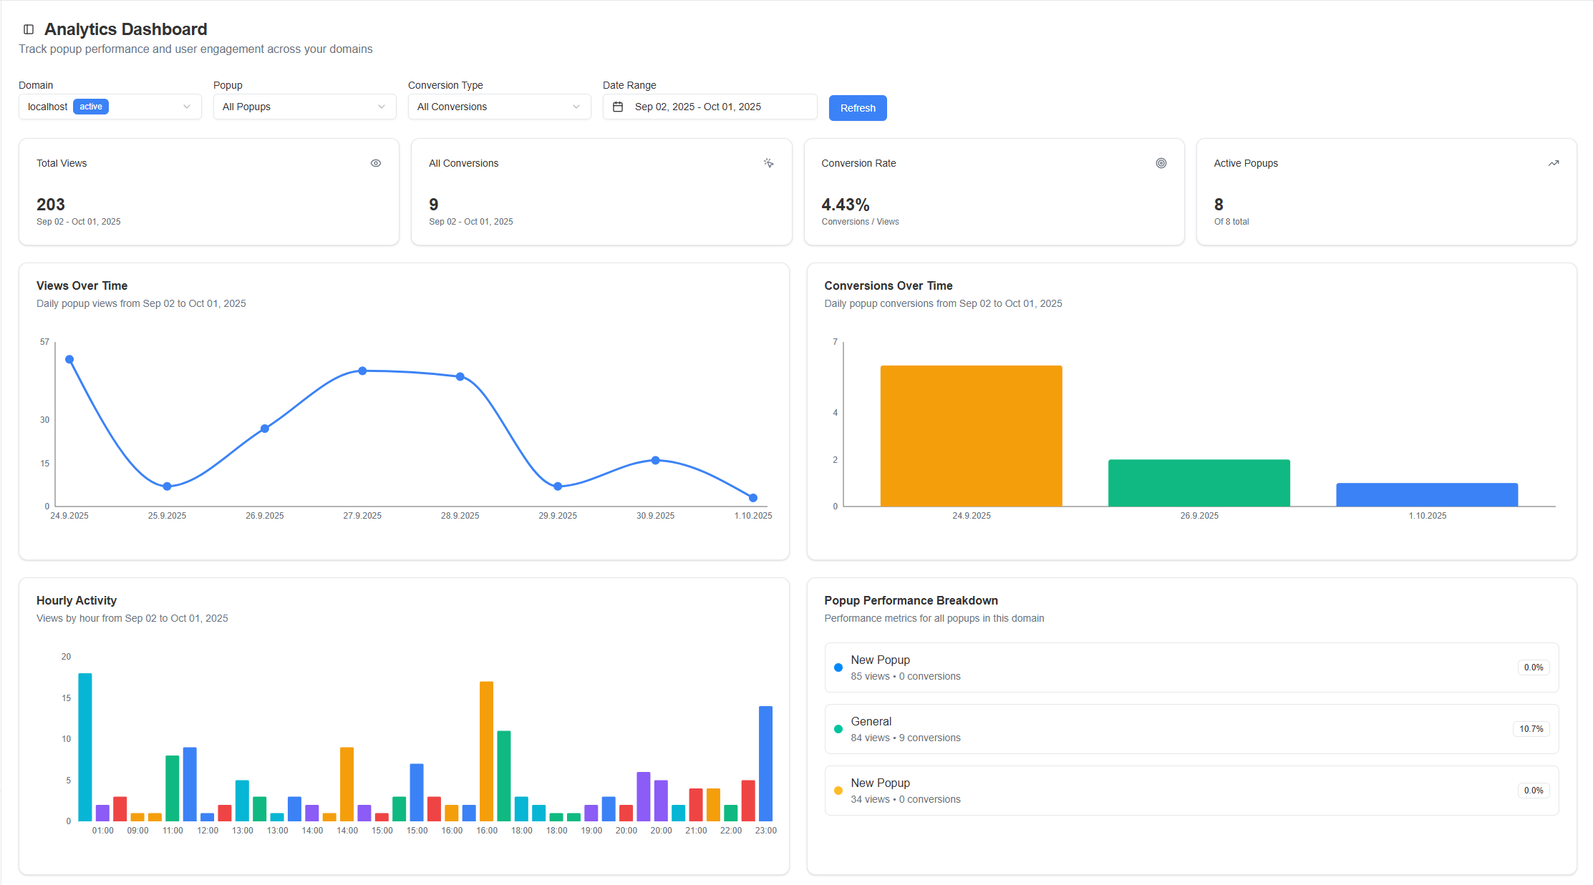Viewport: 1593px width, 885px height.
Task: Click the sidebar toggle icon beside Analytics Dashboard title
Action: [28, 29]
